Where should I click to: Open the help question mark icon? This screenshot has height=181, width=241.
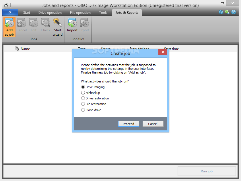click(234, 12)
